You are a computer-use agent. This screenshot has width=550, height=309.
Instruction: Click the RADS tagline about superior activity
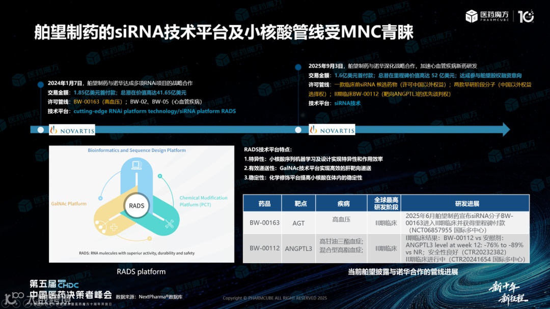point(137,253)
